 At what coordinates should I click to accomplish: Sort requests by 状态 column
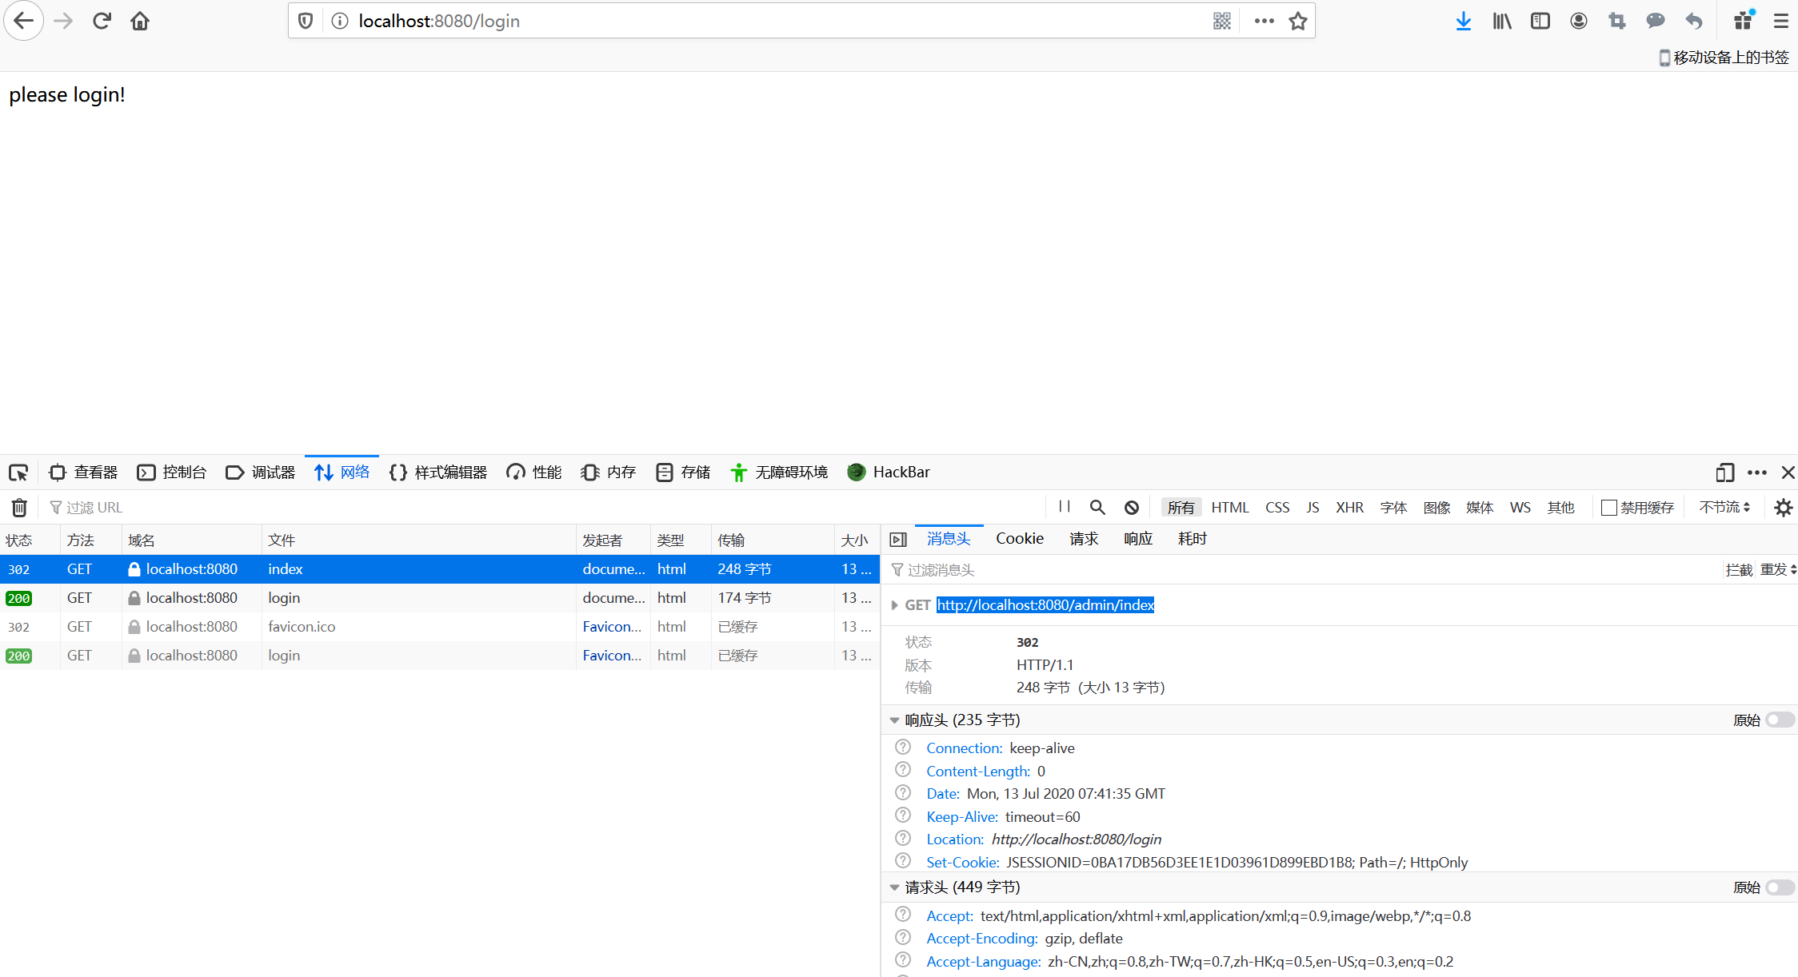pos(30,540)
